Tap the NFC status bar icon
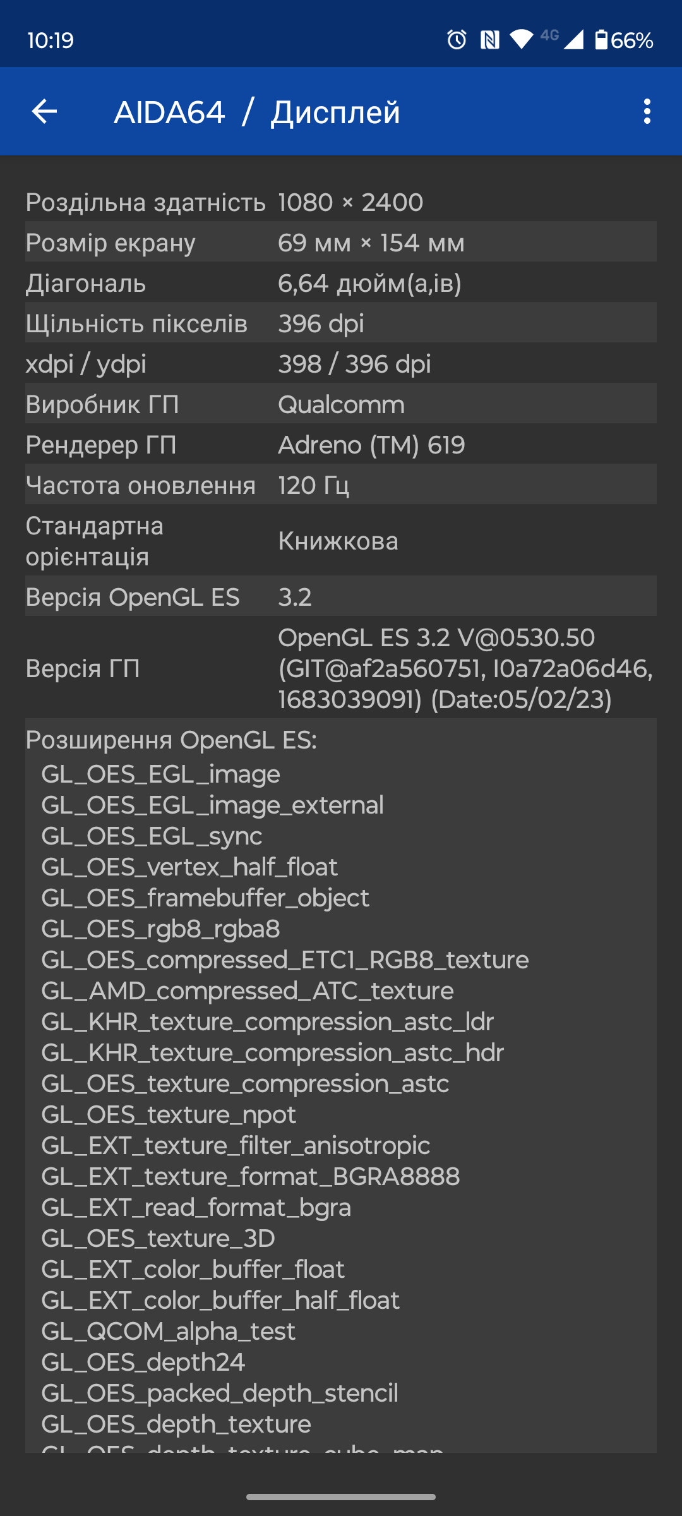This screenshot has width=682, height=1516. [489, 40]
